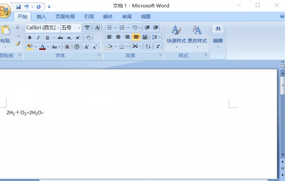This screenshot has width=285, height=181.
Task: Switch to the 视图 tab
Action: [146, 17]
